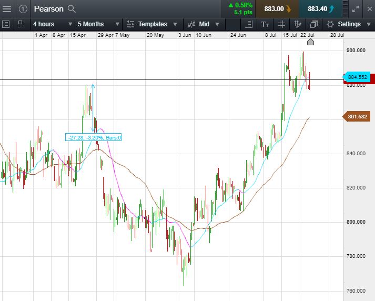Click the 15 Apr date axis label
The image size is (375, 301).
[78, 35]
